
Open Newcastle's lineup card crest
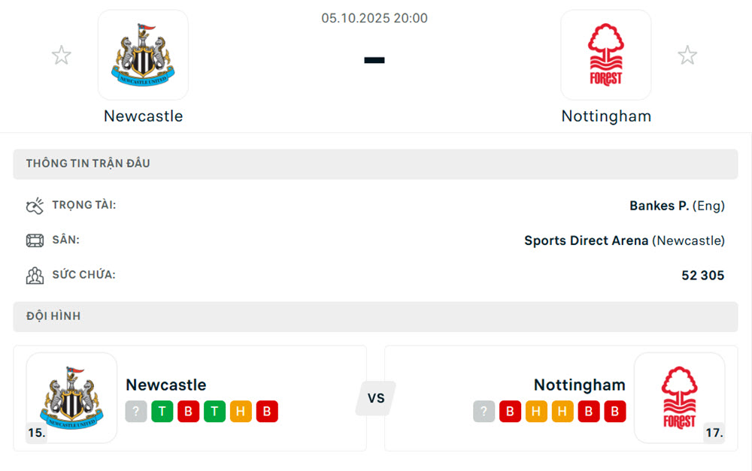click(71, 398)
